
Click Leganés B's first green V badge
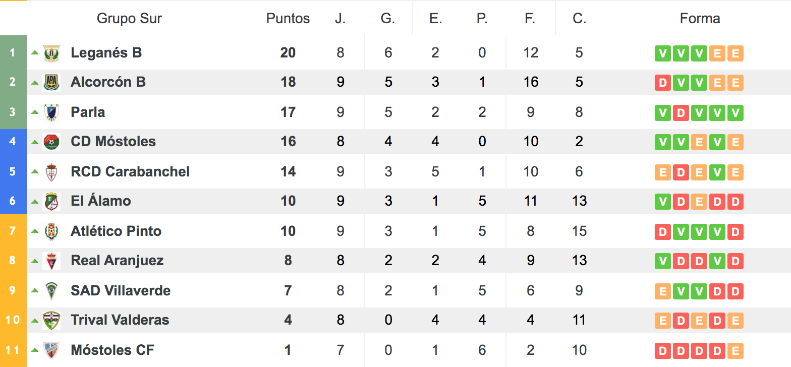coord(662,53)
